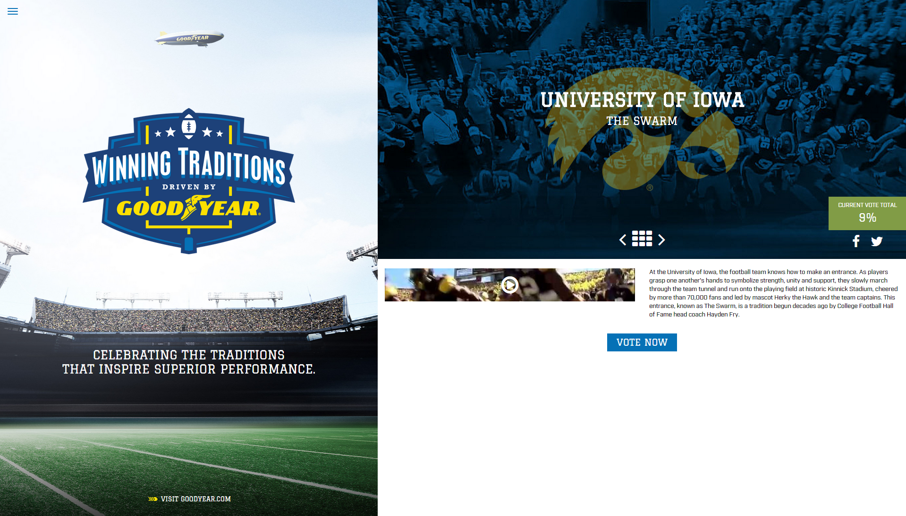Click the Iowa Hawkeyes tigerhawk logo
Image resolution: width=906 pixels, height=516 pixels.
coord(643,130)
